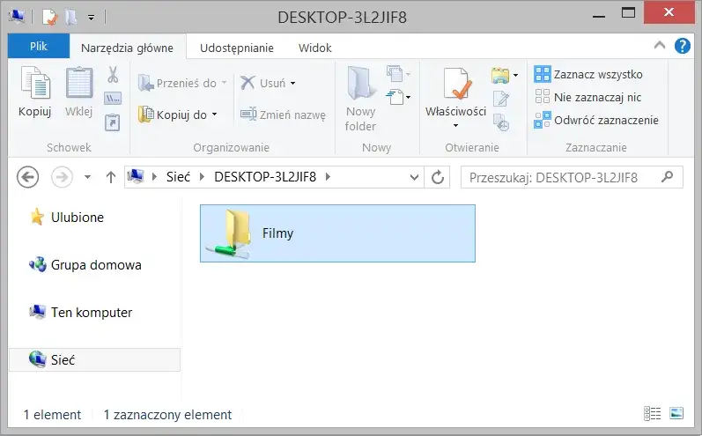Click the new item icon in Nowy group
702x436 pixels.
point(395,74)
